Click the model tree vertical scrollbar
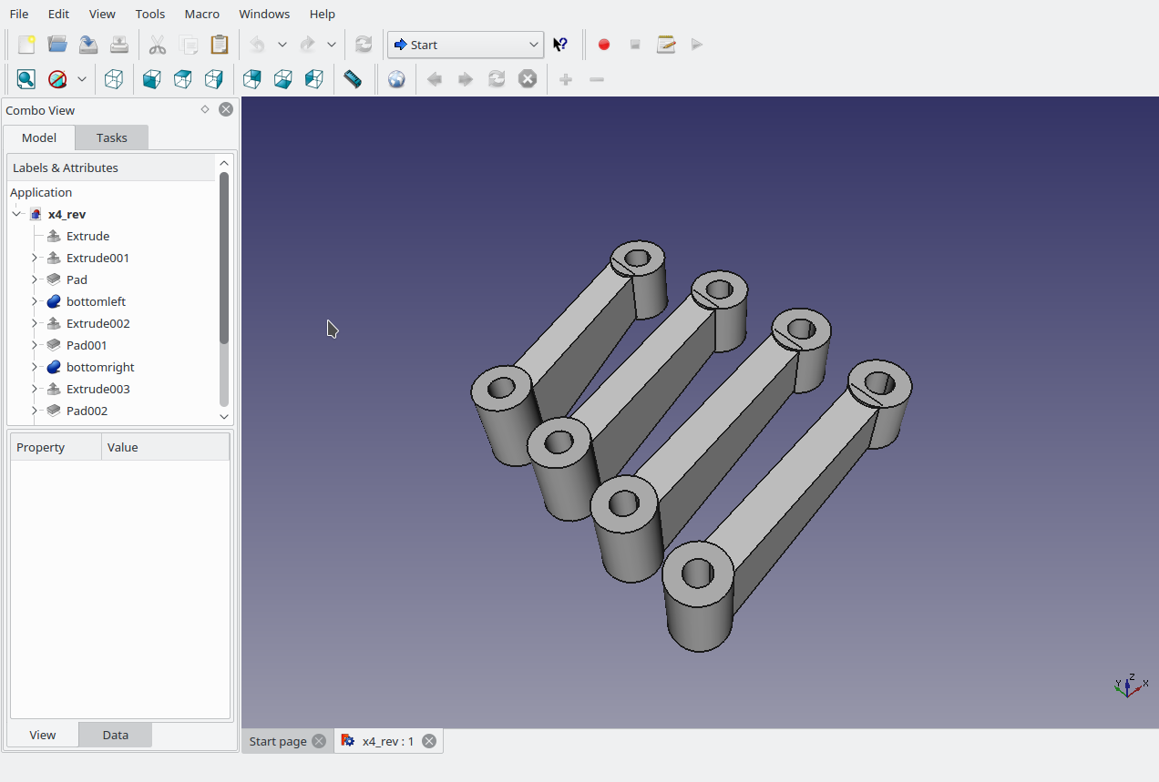 [224, 258]
